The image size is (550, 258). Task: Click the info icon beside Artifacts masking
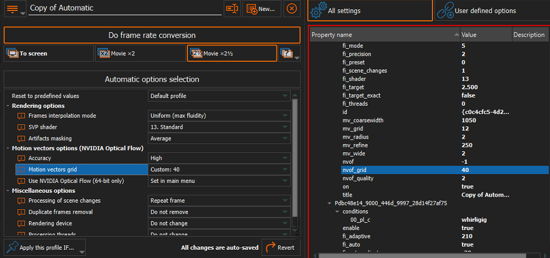(21, 139)
